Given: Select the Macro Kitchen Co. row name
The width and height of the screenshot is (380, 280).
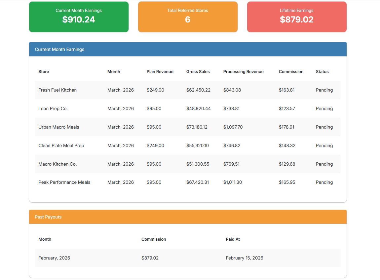Looking at the screenshot, I should 57,164.
